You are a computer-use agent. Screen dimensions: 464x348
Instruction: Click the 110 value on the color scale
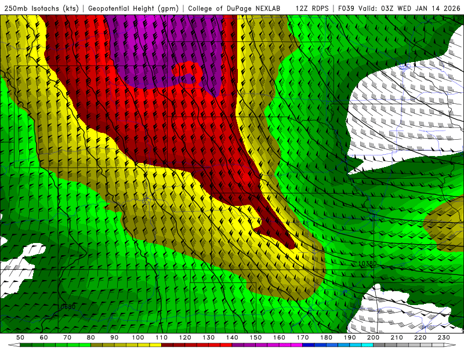[162, 338]
